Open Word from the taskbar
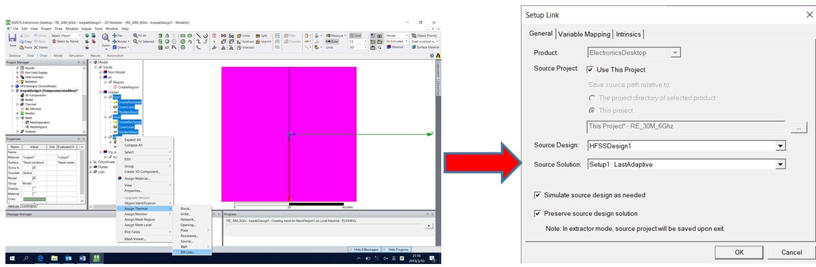816x267 pixels. [81, 259]
